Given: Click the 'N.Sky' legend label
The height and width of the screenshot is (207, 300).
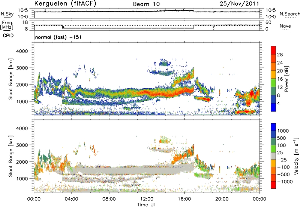Looking at the screenshot, I should (x=7, y=14).
